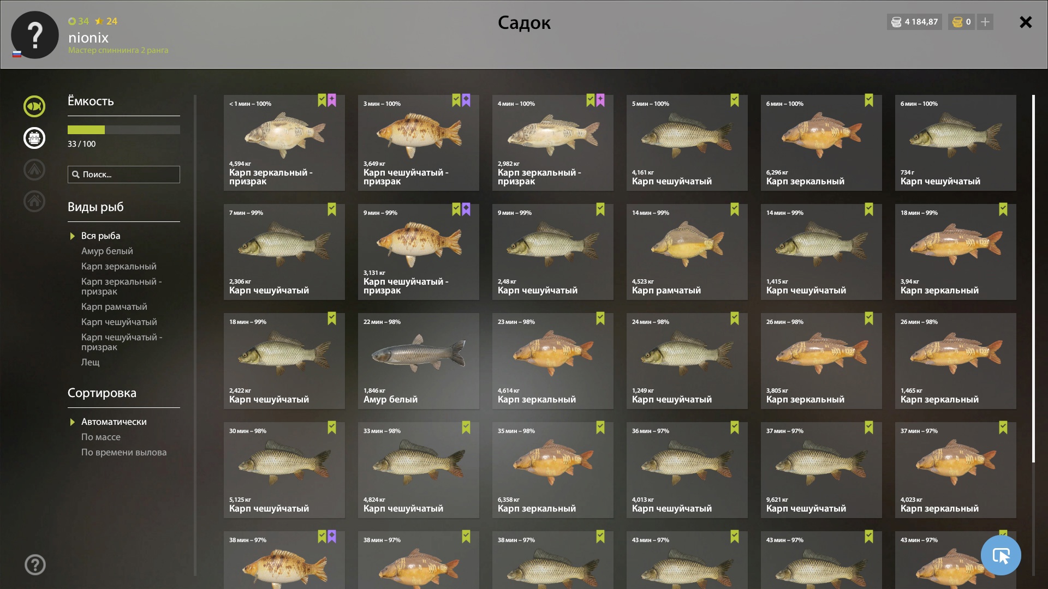
Task: Select the home base sidebar icon
Action: point(34,201)
